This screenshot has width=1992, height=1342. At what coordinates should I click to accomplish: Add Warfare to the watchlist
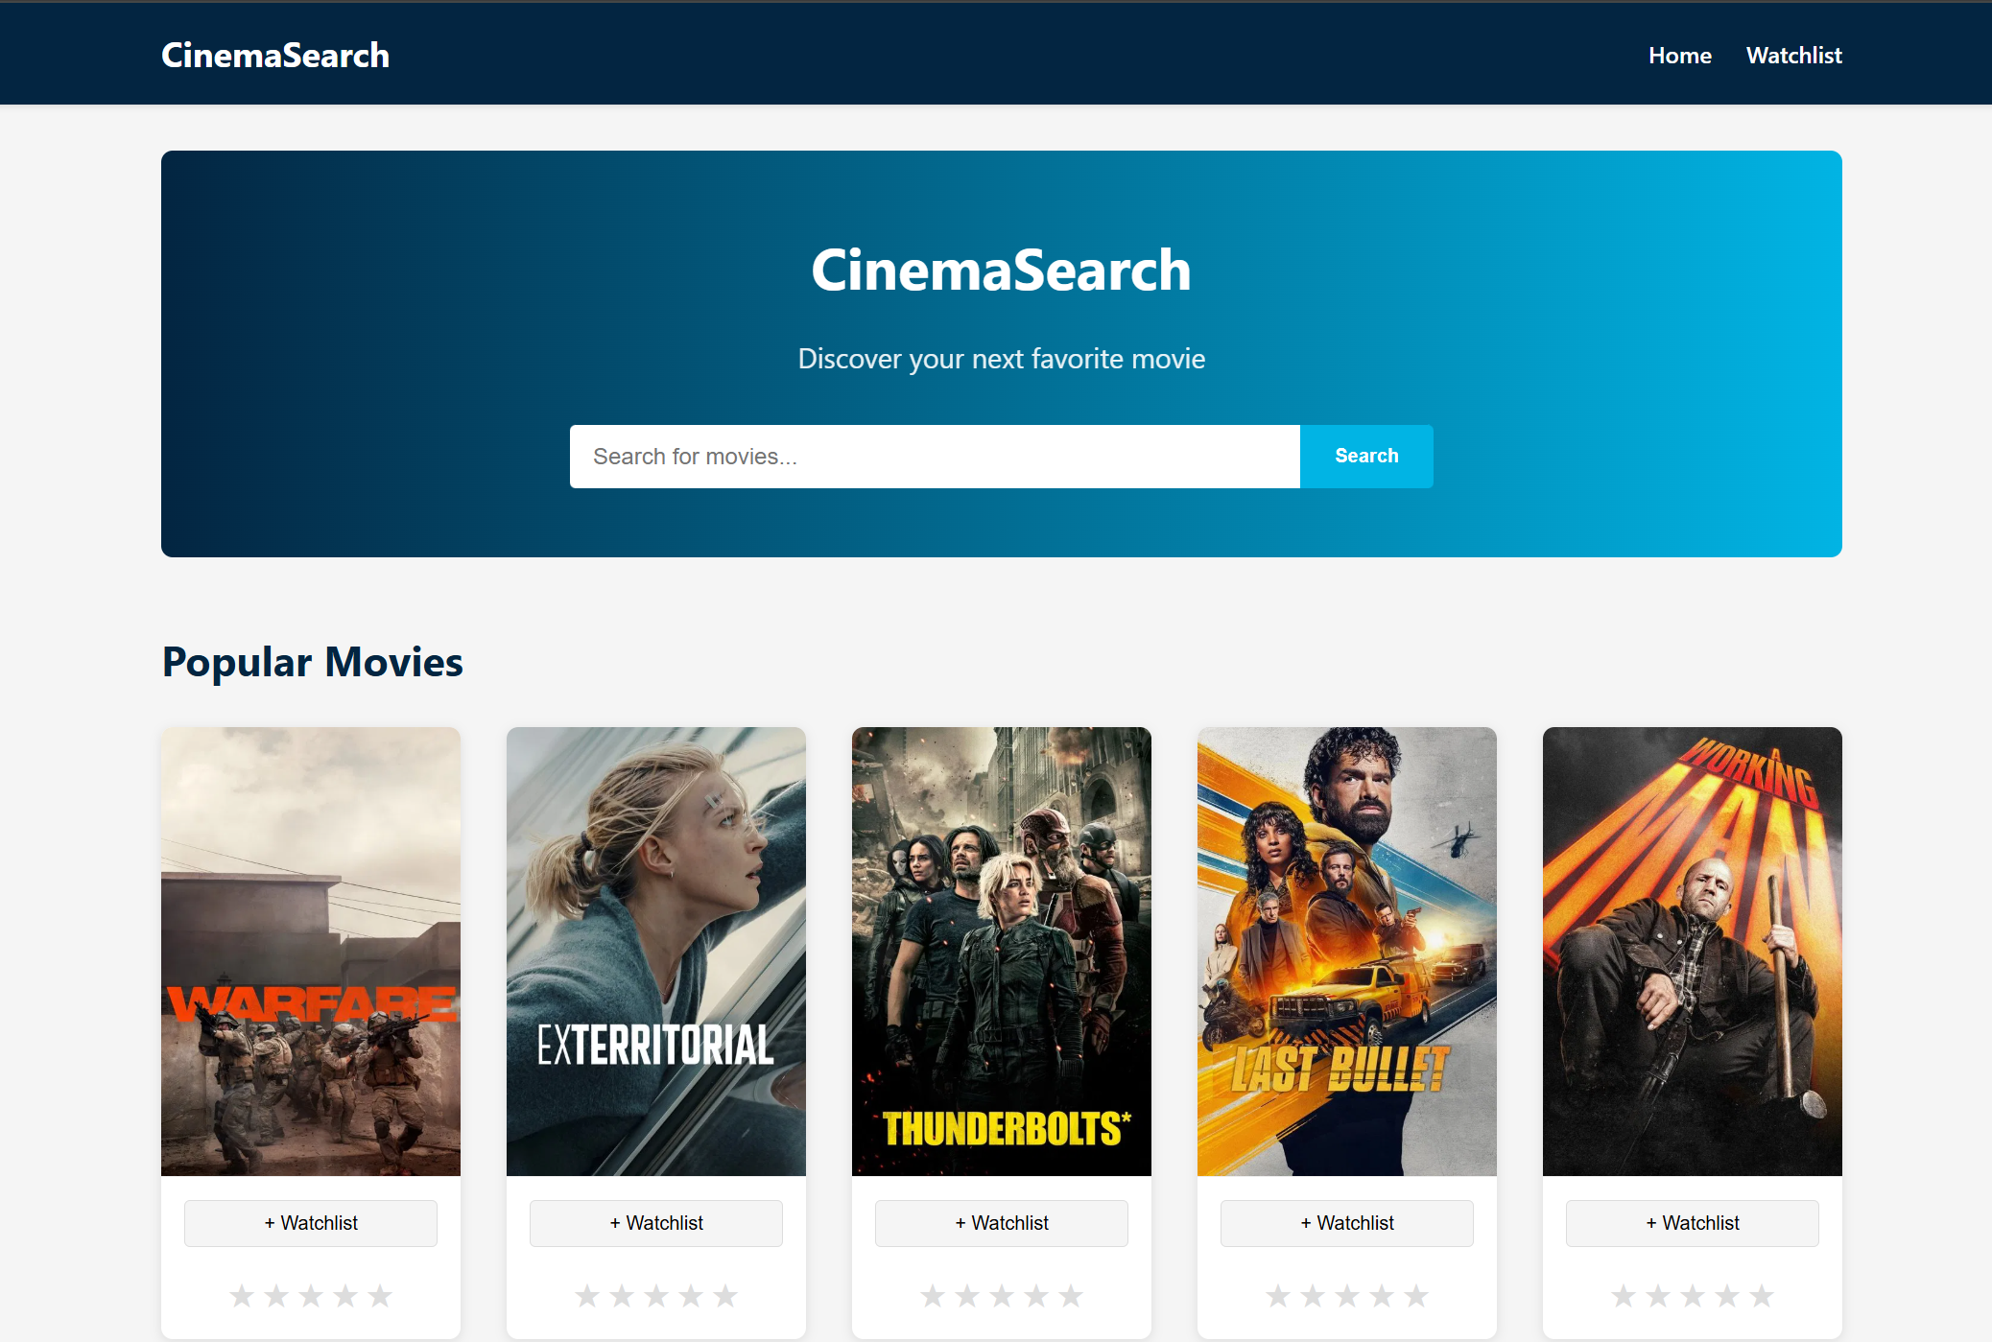pyautogui.click(x=311, y=1223)
